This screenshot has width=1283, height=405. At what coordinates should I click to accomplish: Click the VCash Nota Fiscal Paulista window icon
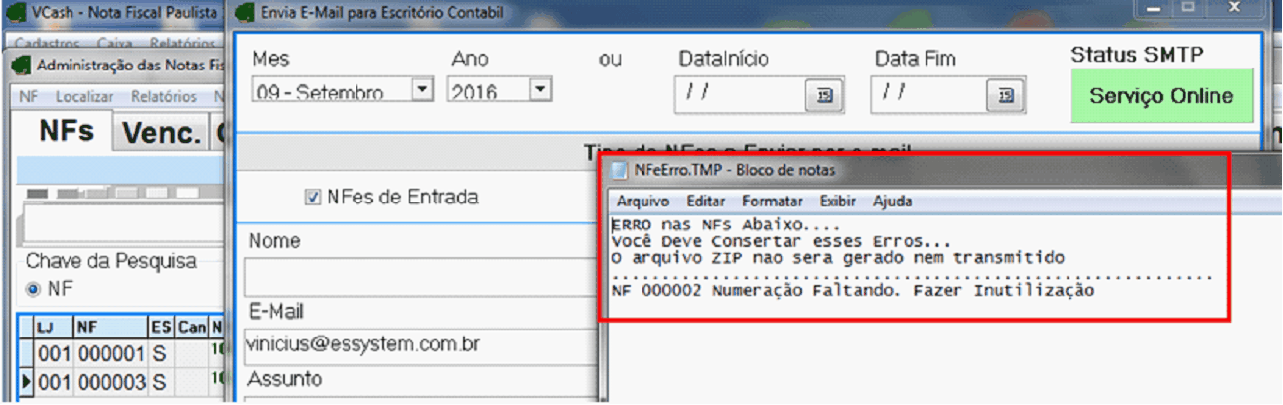click(x=16, y=14)
